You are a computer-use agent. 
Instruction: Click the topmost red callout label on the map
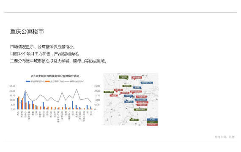137,78
